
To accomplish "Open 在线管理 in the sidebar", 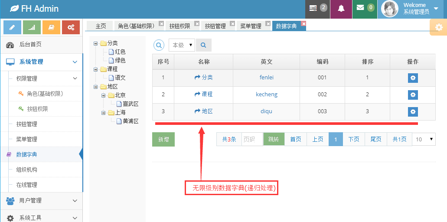I will pyautogui.click(x=27, y=185).
